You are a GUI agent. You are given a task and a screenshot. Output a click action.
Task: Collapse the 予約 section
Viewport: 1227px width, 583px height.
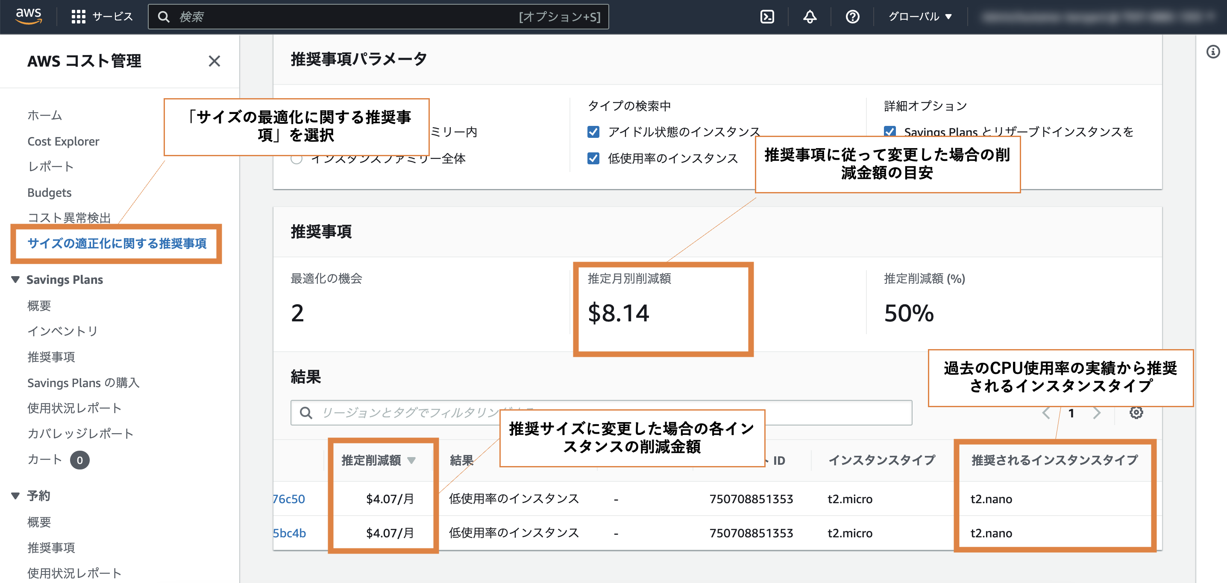(x=15, y=496)
